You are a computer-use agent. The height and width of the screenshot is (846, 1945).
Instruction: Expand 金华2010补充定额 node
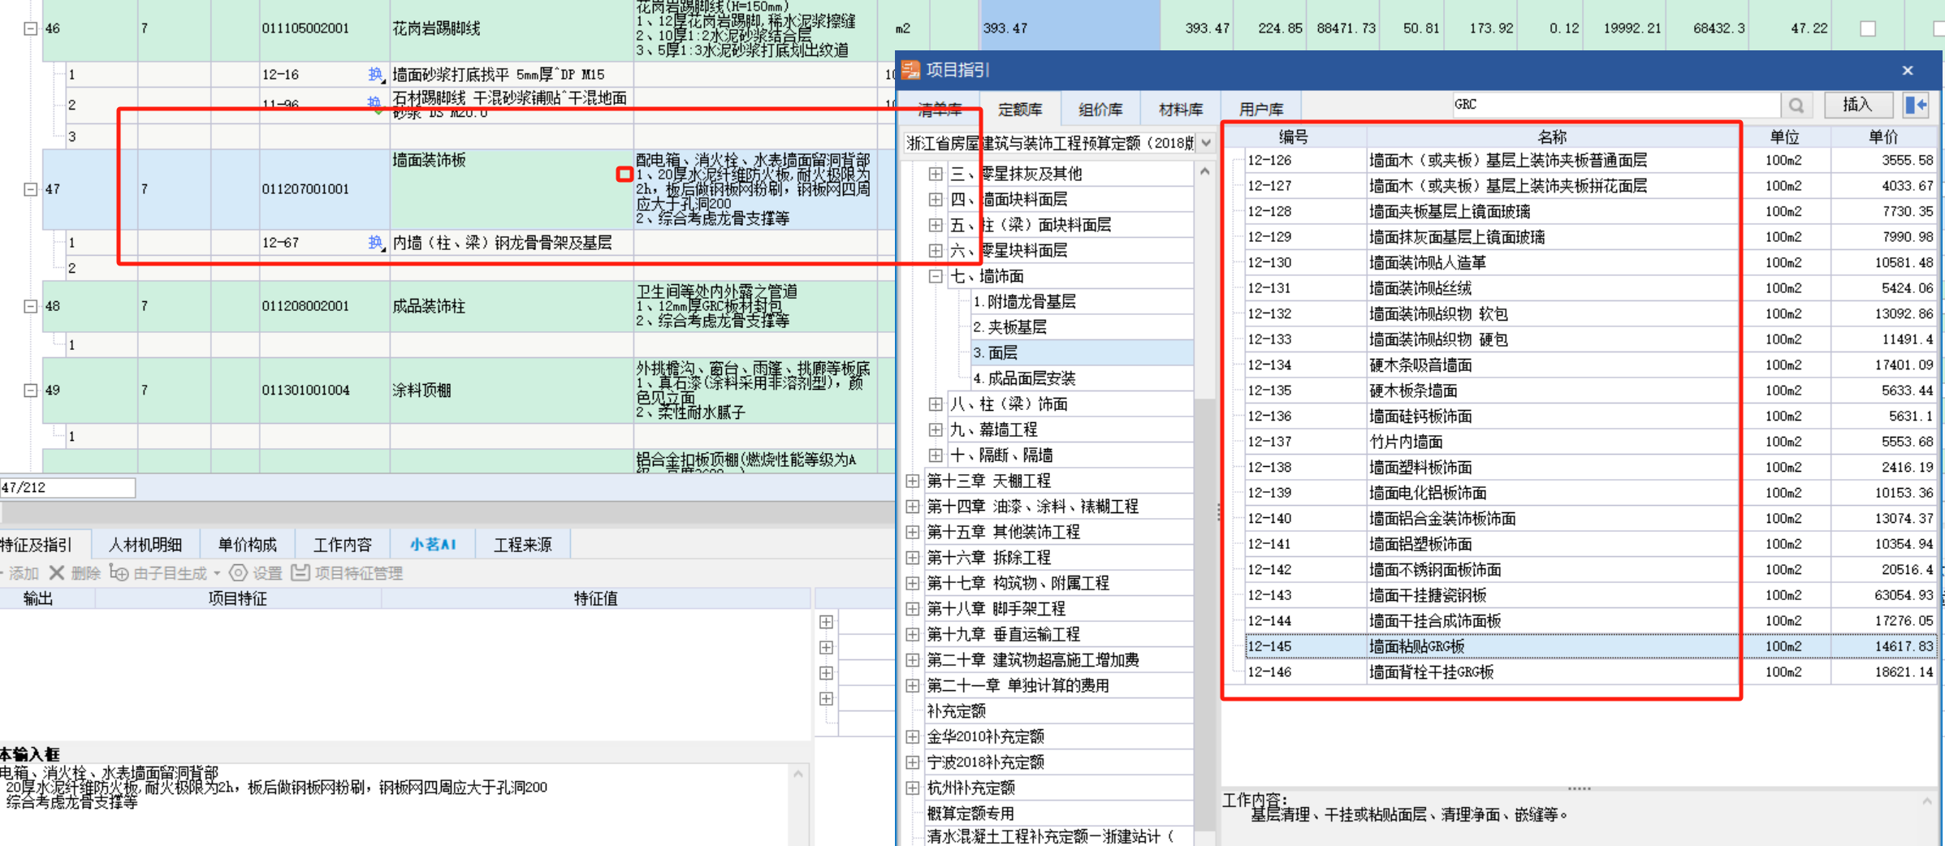913,736
